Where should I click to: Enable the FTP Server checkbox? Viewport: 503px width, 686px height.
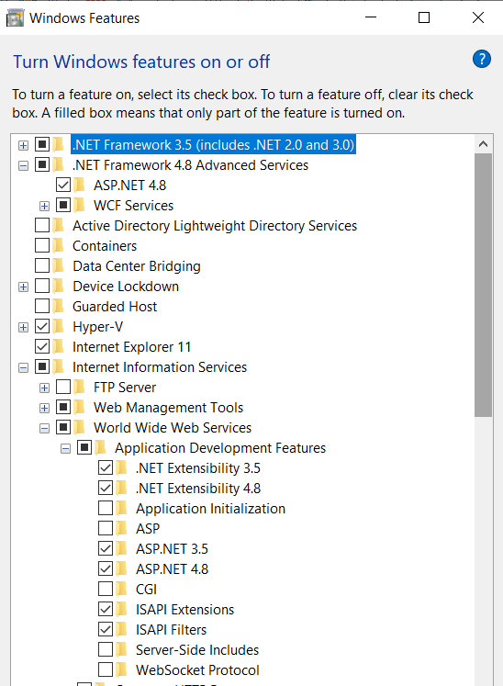pyautogui.click(x=63, y=388)
